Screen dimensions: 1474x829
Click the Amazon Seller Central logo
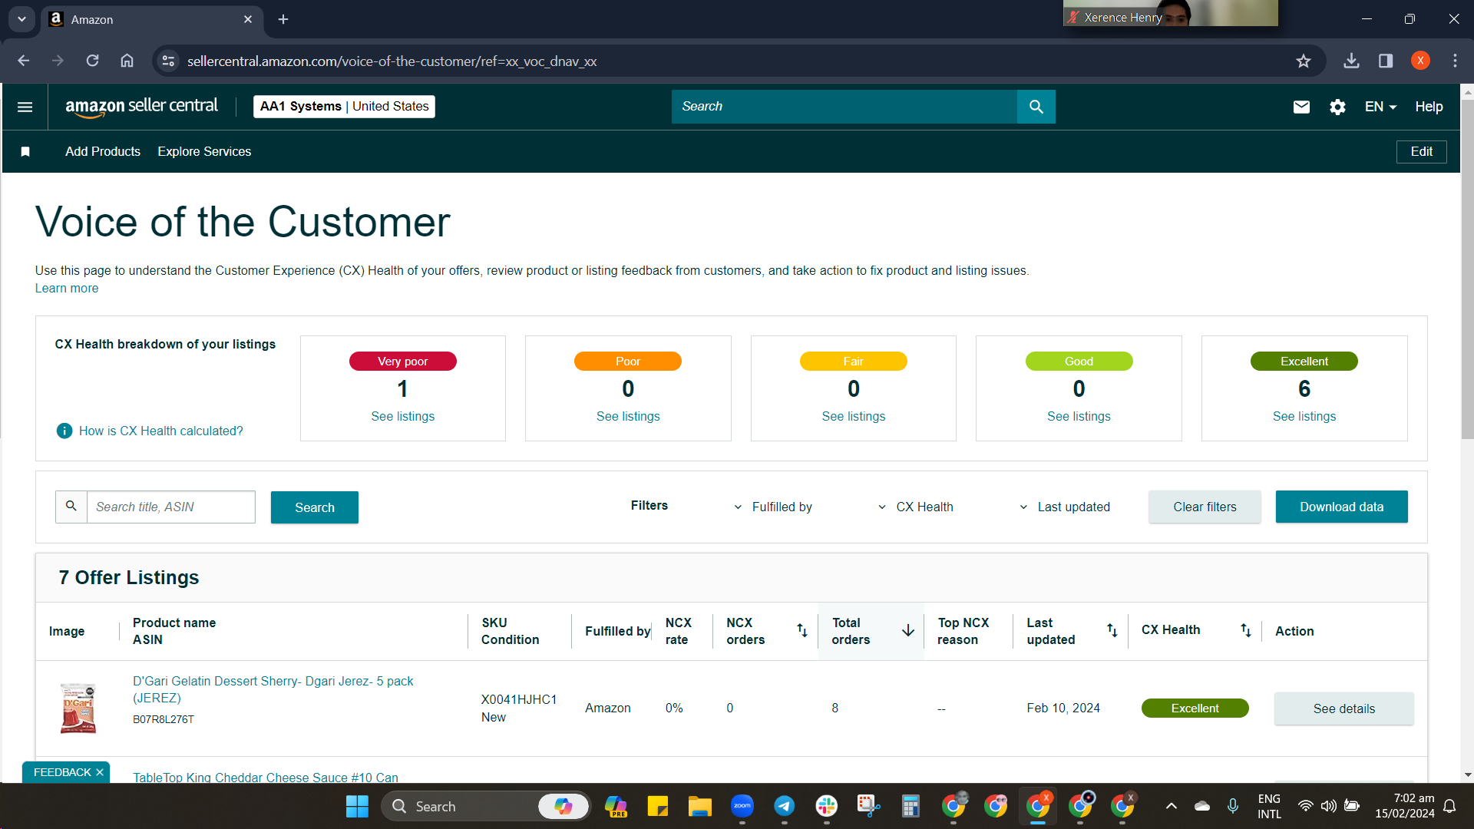click(141, 107)
